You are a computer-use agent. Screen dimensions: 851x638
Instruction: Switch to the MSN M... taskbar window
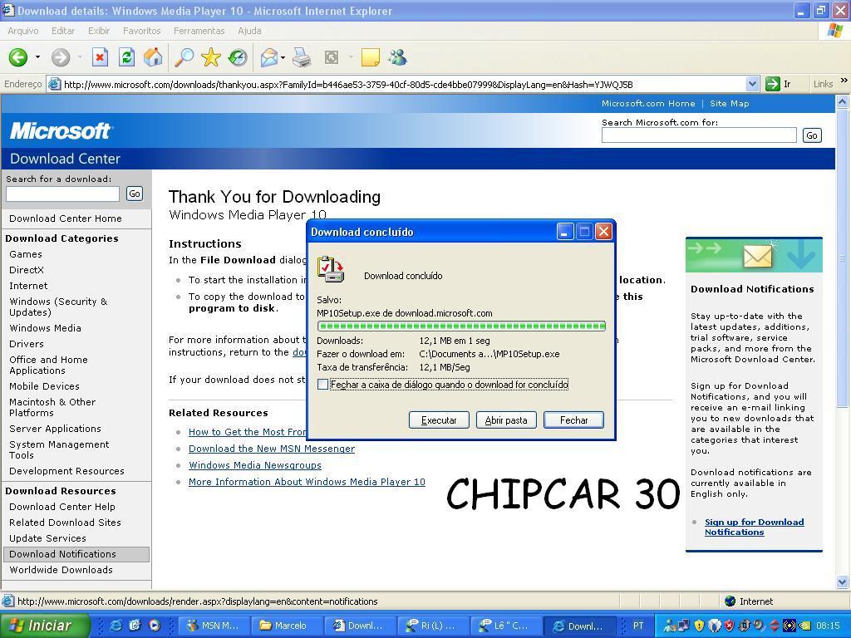click(x=214, y=626)
